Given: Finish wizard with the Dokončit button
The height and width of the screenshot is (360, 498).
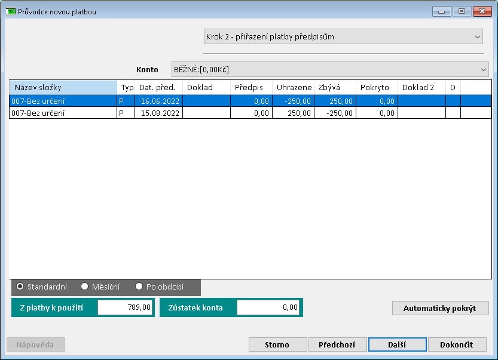Looking at the screenshot, I should (457, 344).
